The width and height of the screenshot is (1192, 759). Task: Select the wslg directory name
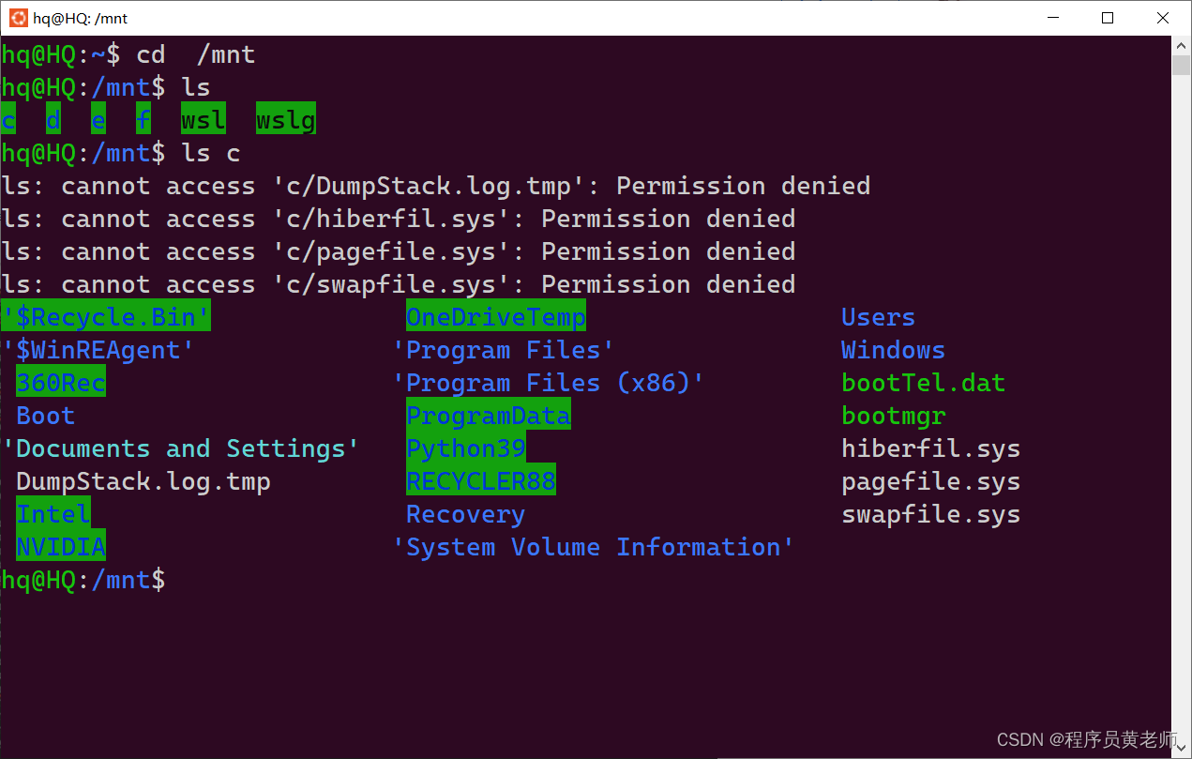(285, 118)
